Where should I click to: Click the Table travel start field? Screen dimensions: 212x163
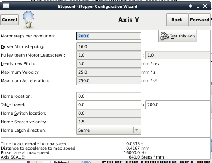pos(109,105)
